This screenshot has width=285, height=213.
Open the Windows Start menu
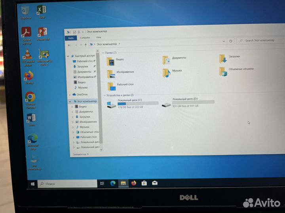click(x=33, y=184)
